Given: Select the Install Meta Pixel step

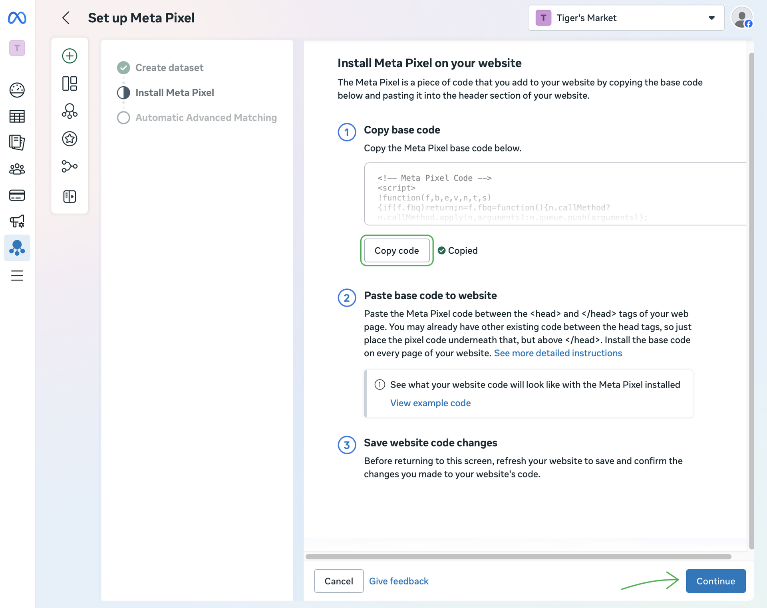Looking at the screenshot, I should coord(174,93).
